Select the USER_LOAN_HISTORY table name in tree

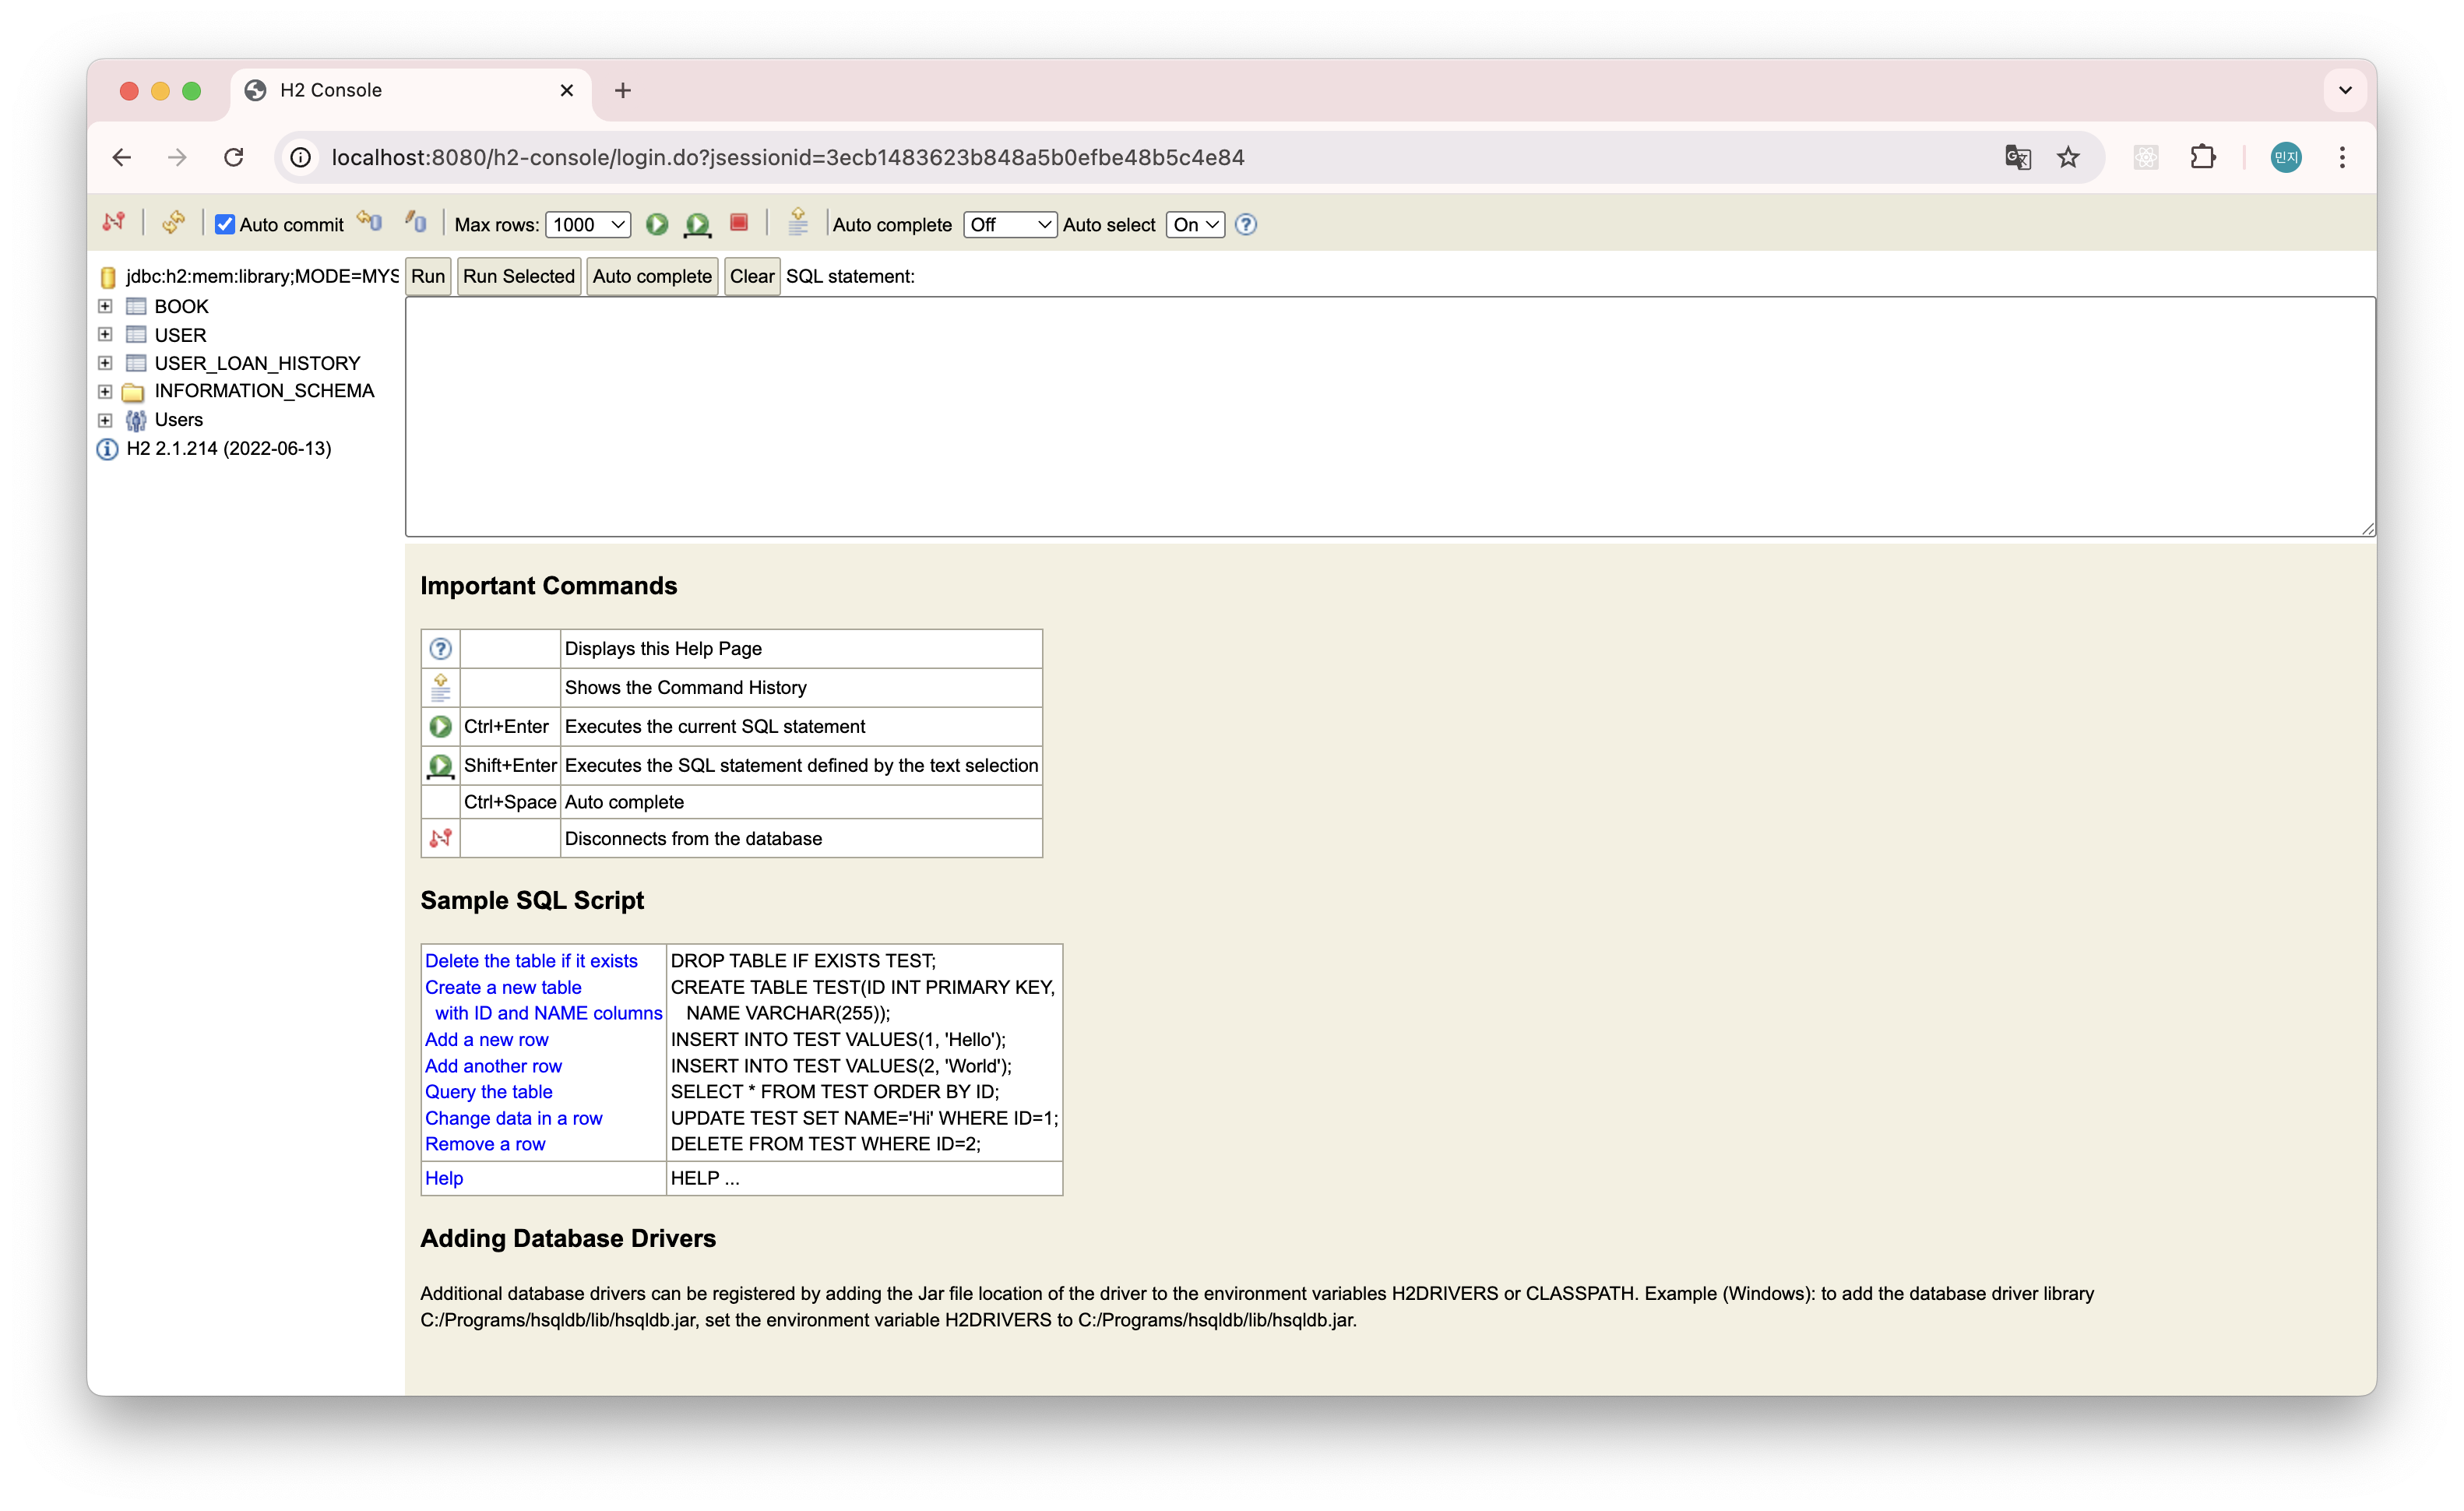click(x=257, y=363)
